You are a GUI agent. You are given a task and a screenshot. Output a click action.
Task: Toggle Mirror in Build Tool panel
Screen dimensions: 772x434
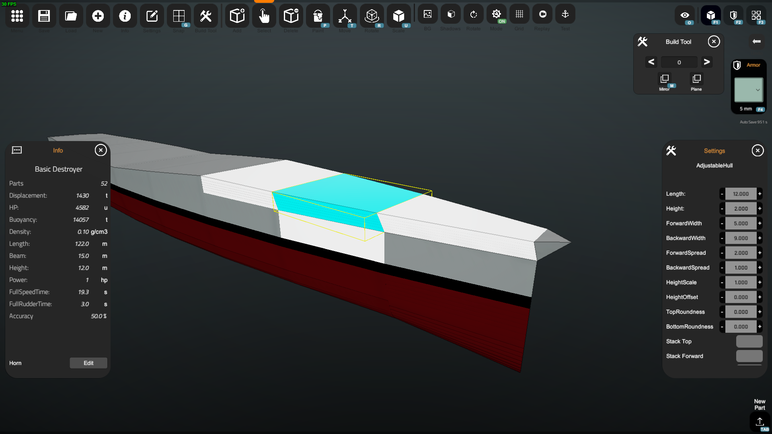[665, 79]
